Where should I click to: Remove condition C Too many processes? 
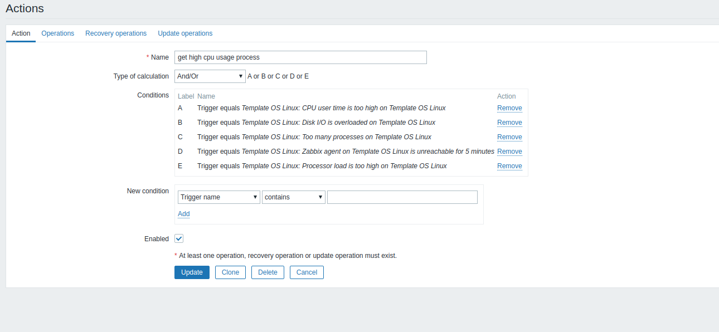click(509, 137)
